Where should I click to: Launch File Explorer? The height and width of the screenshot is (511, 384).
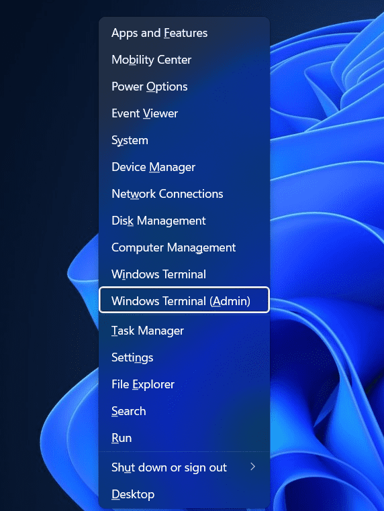coord(185,384)
